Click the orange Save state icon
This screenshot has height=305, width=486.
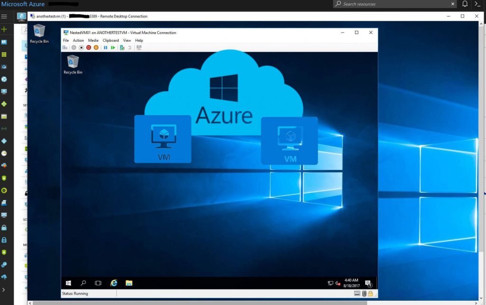pyautogui.click(x=96, y=47)
